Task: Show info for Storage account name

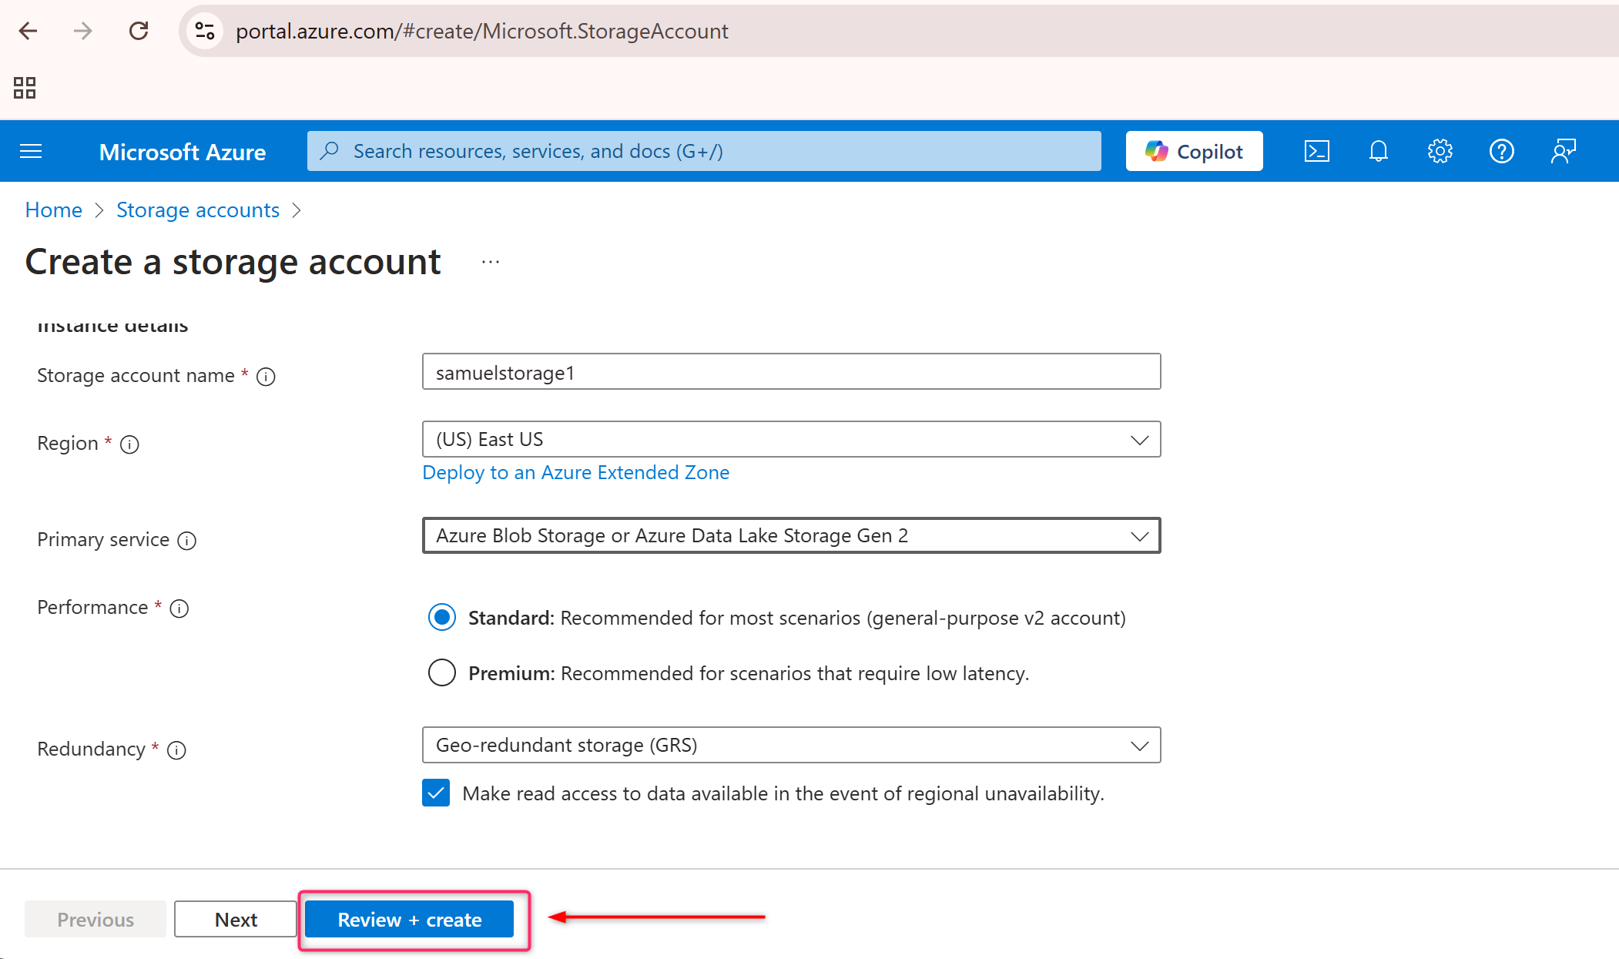Action: [x=266, y=377]
